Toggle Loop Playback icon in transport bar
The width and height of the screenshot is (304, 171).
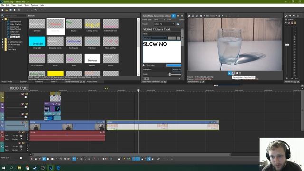36,159
